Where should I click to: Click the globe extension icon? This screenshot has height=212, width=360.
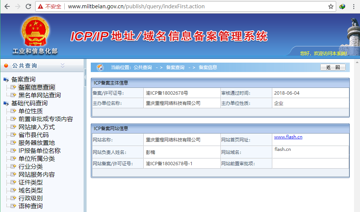[x=342, y=6]
